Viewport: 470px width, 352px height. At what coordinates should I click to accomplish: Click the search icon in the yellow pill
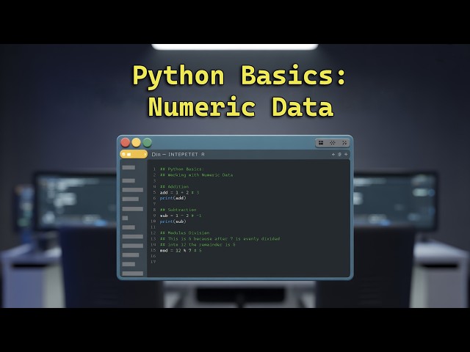pos(124,154)
